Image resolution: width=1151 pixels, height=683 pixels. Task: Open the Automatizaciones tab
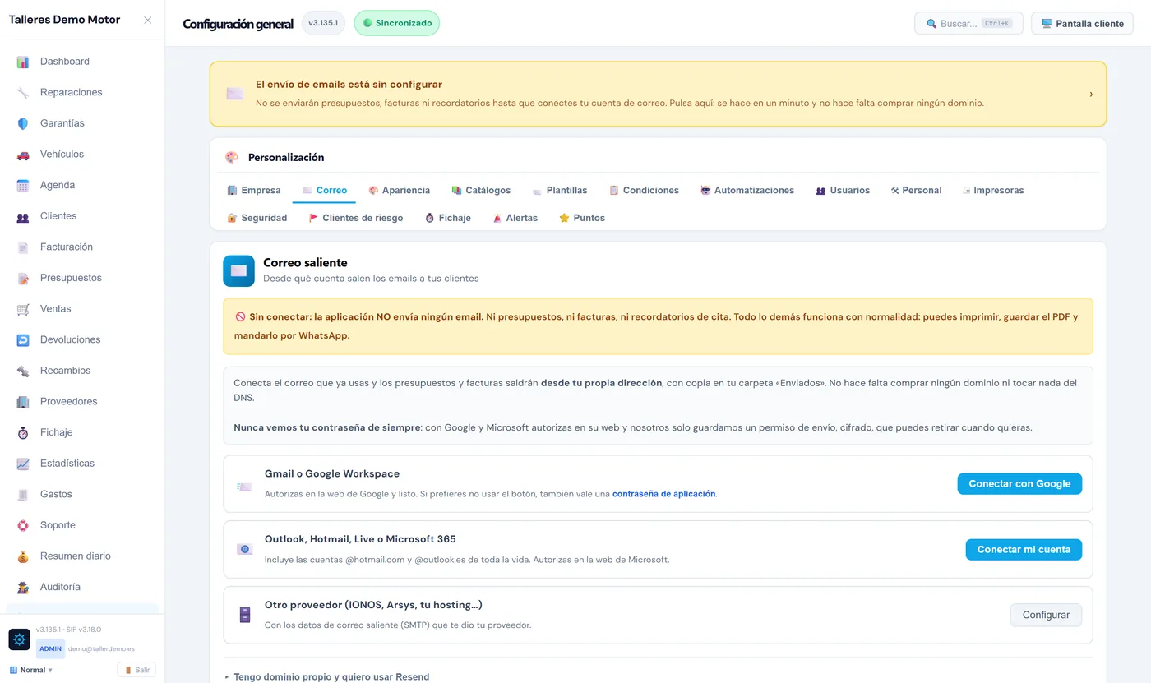coord(747,191)
